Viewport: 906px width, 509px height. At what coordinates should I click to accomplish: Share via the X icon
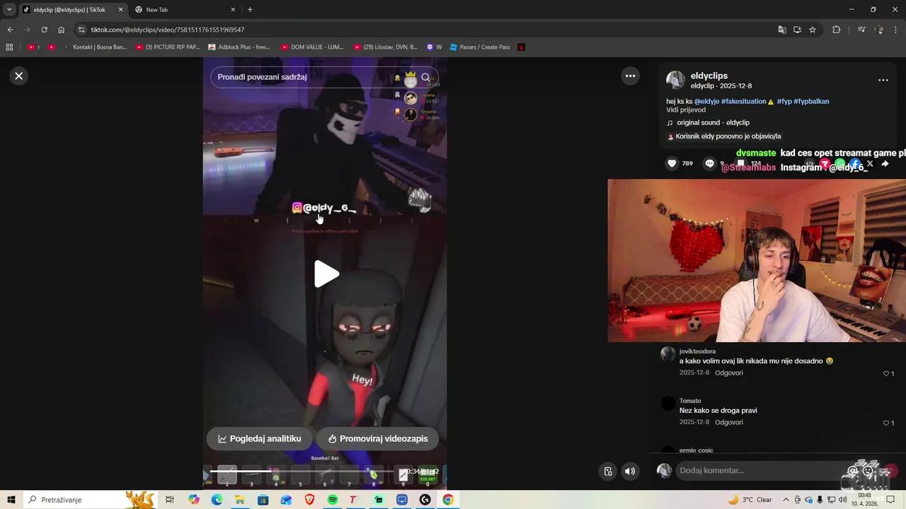click(870, 164)
